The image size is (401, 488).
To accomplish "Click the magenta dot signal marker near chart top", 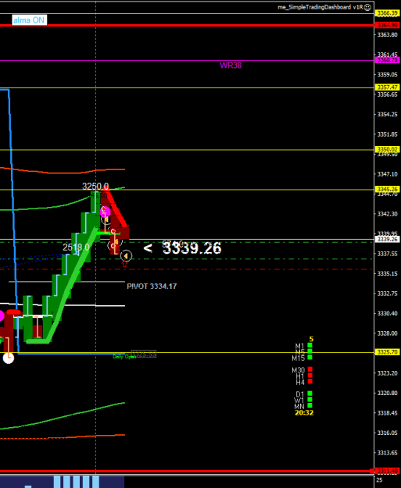I will point(105,212).
